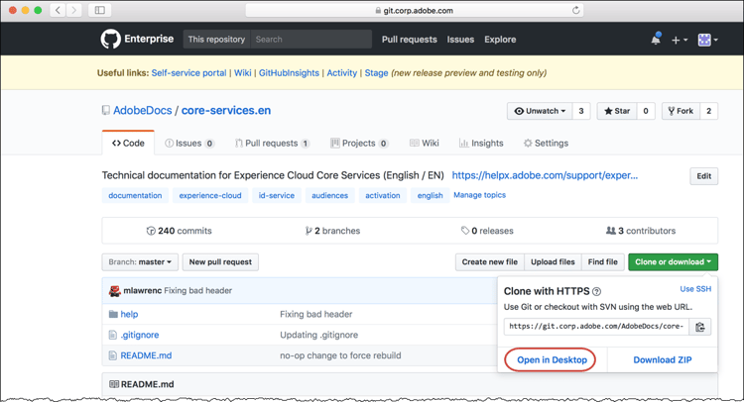View the forks count 2
This screenshot has height=402, width=744.
click(708, 111)
